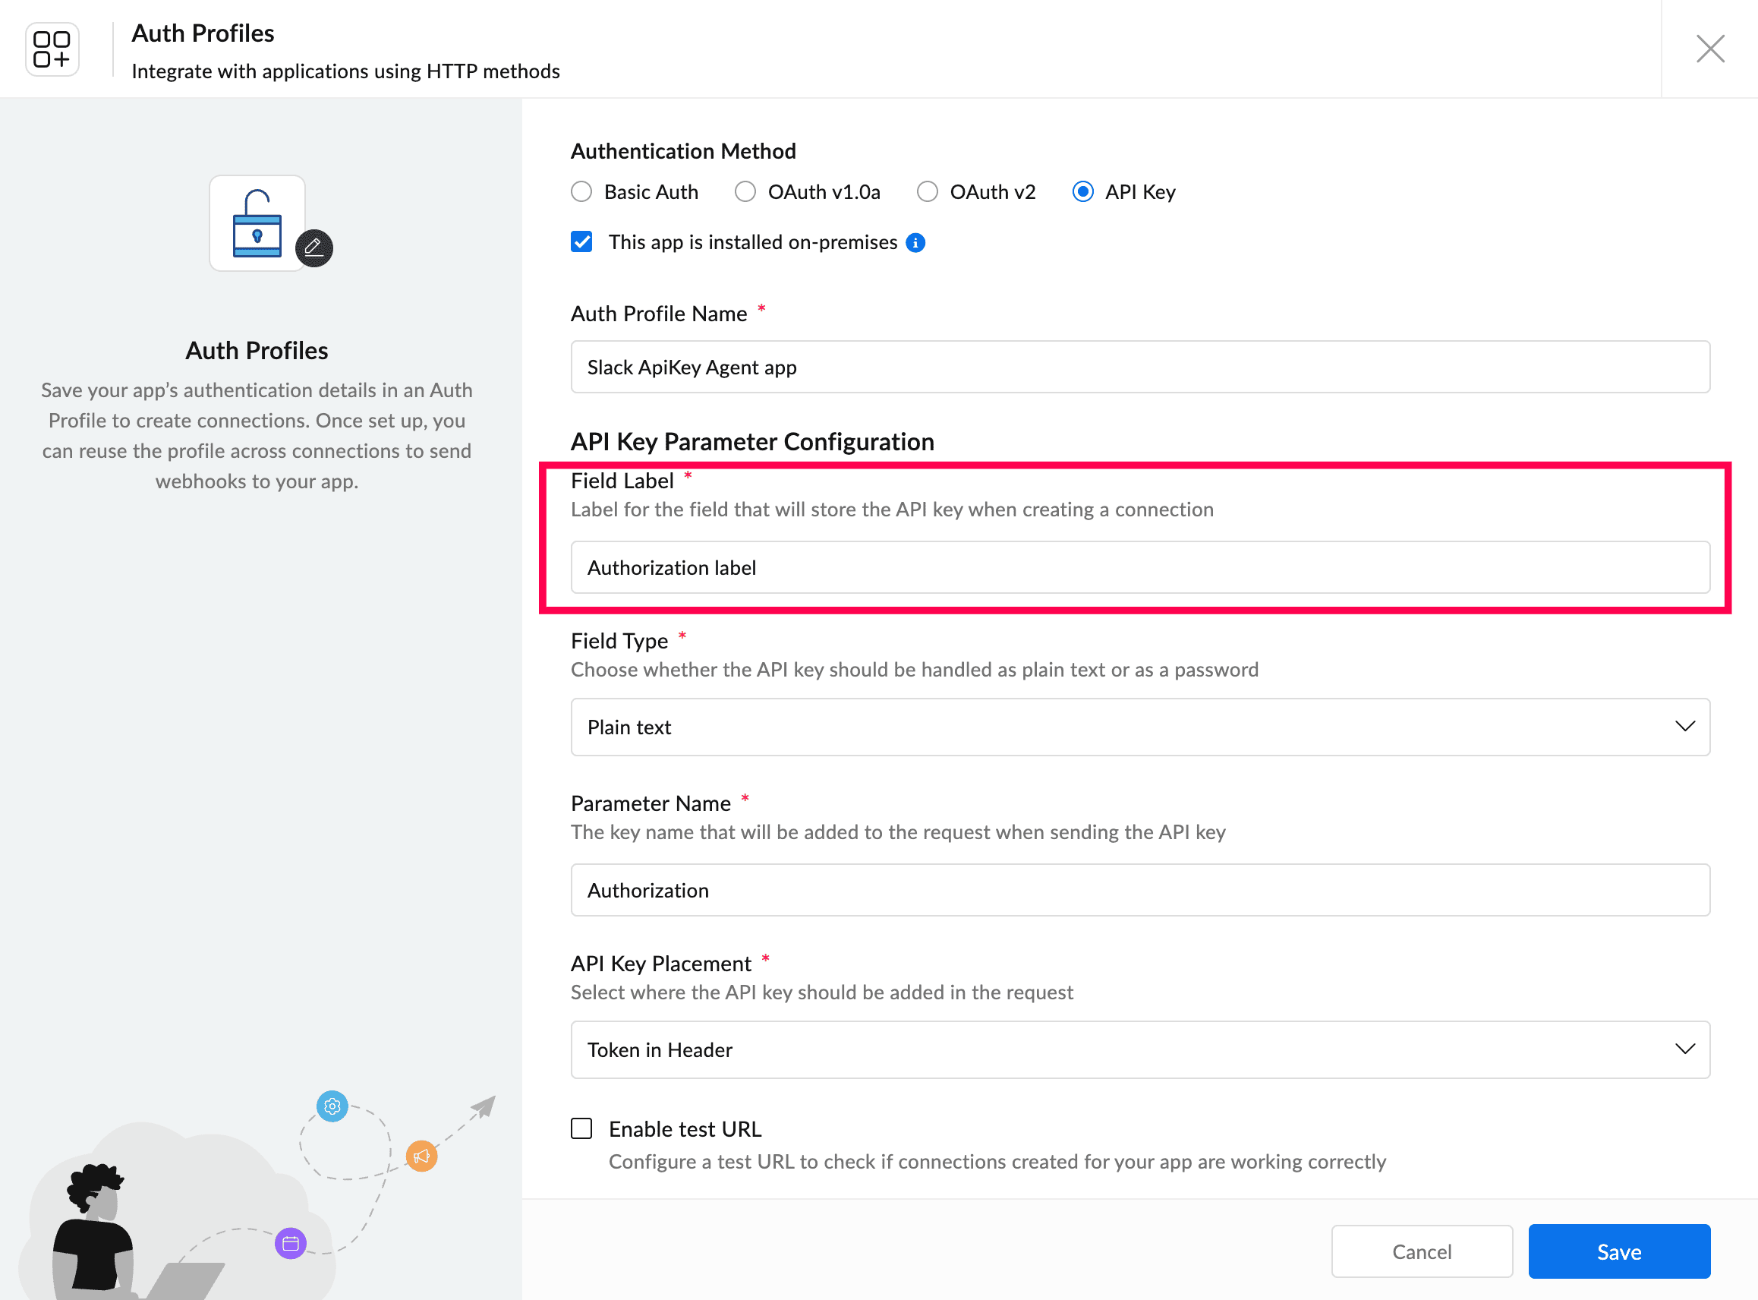Click the Auth Profile Name input field
The width and height of the screenshot is (1758, 1300).
pyautogui.click(x=1140, y=367)
